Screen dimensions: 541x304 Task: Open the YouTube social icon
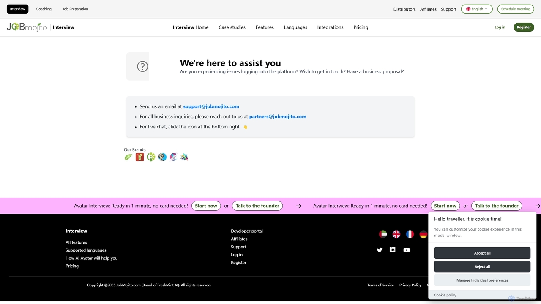click(x=407, y=250)
